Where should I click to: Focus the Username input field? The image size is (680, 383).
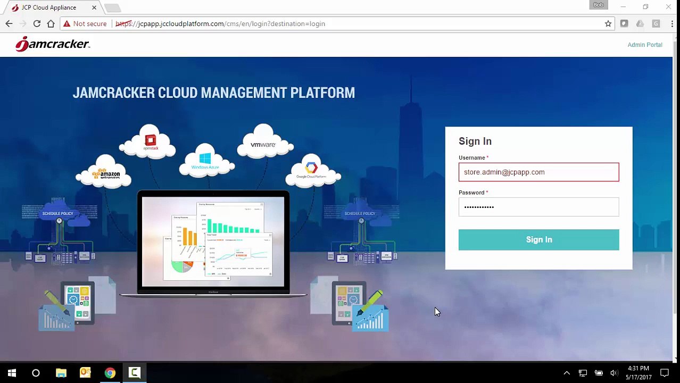click(x=538, y=172)
